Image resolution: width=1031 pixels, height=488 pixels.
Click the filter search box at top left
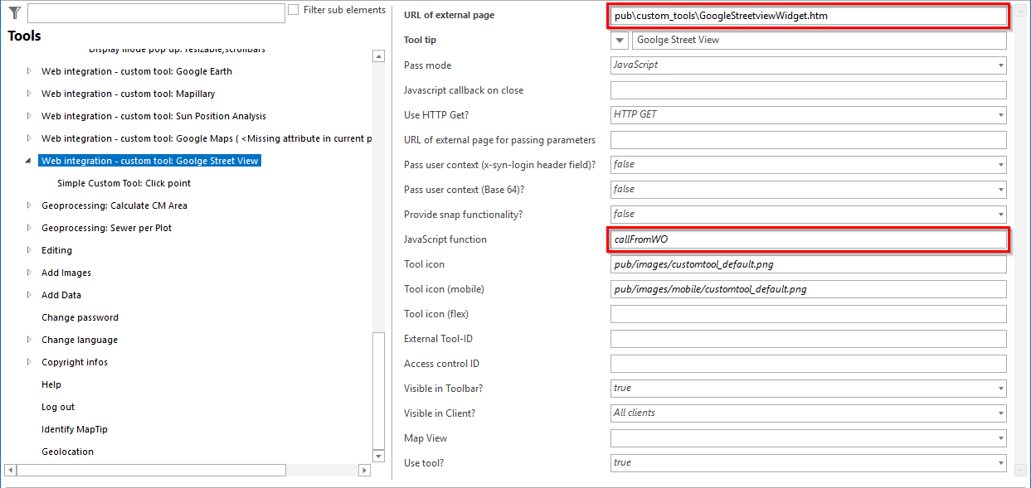[153, 12]
